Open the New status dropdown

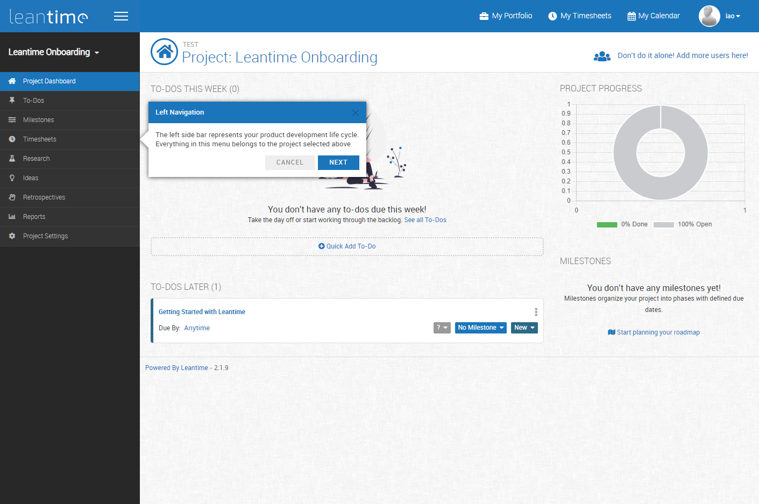click(x=524, y=328)
